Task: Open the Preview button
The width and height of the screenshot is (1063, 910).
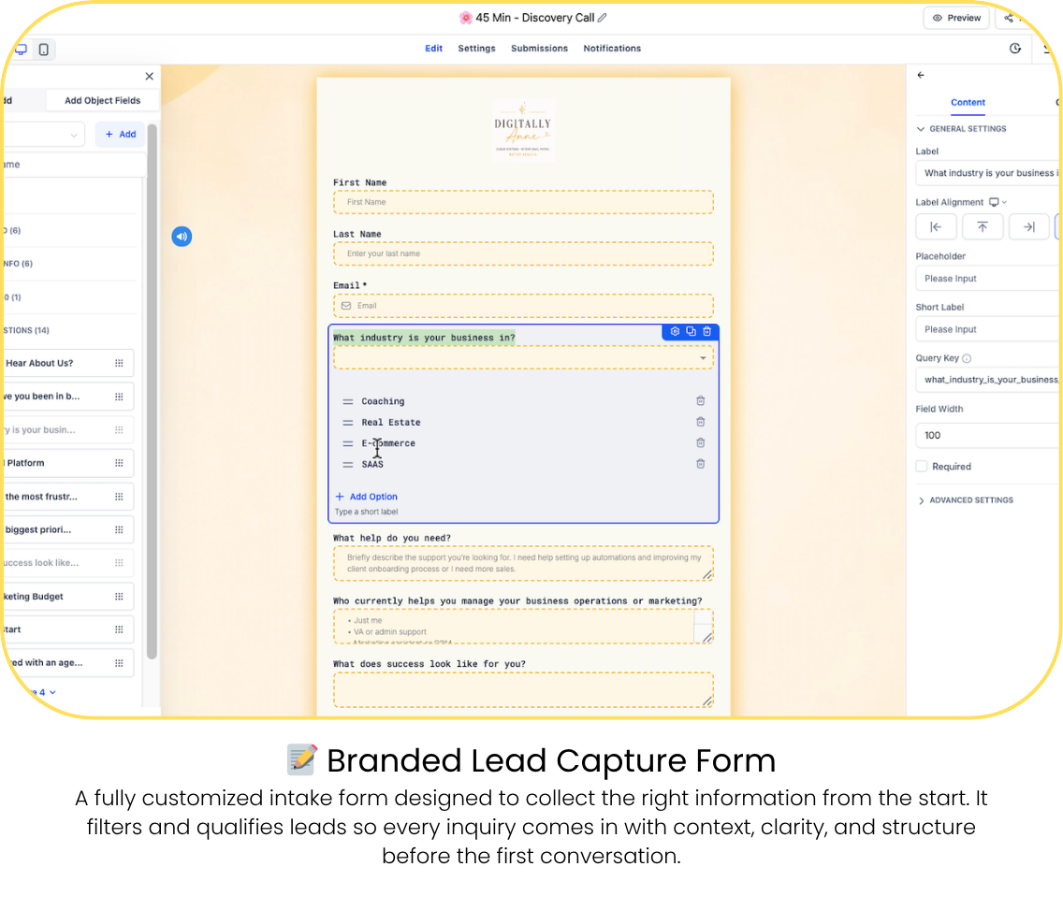Action: (x=956, y=18)
